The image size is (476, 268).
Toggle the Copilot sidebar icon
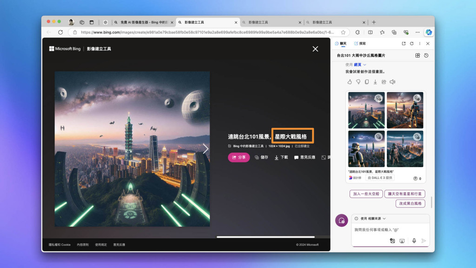(x=429, y=32)
